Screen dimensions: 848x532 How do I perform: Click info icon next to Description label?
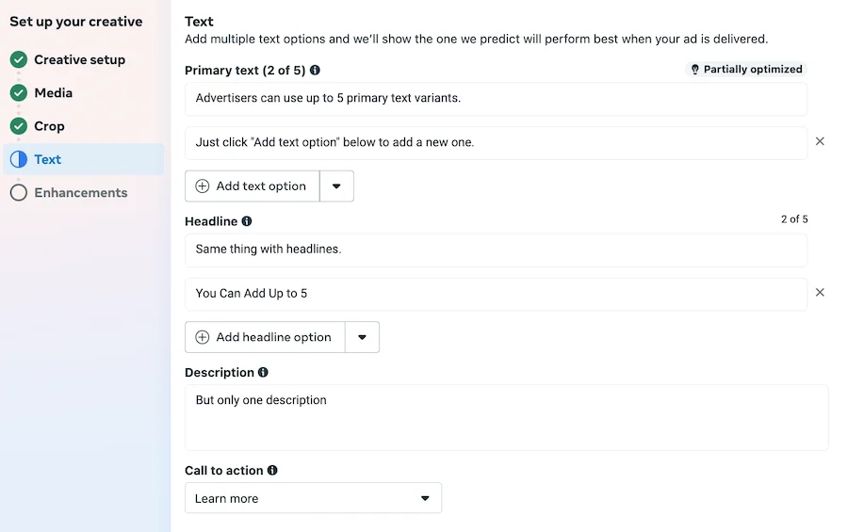263,372
